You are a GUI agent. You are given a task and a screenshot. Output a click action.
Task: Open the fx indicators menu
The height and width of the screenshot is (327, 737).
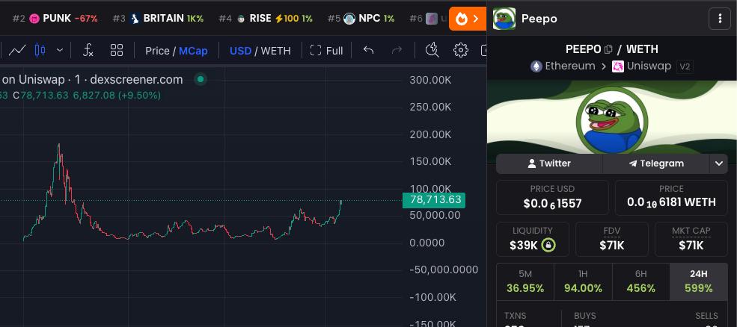[88, 50]
